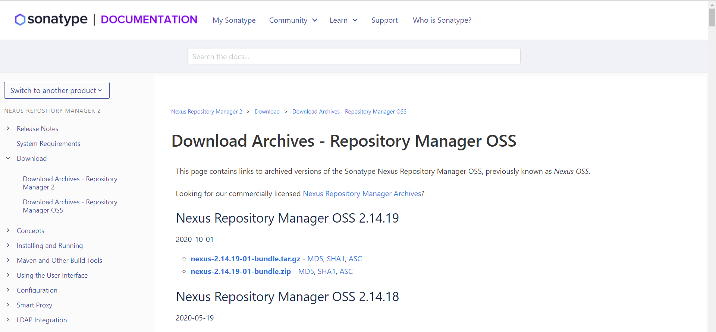Open Download Archives - Repository Manager 2

coord(70,183)
